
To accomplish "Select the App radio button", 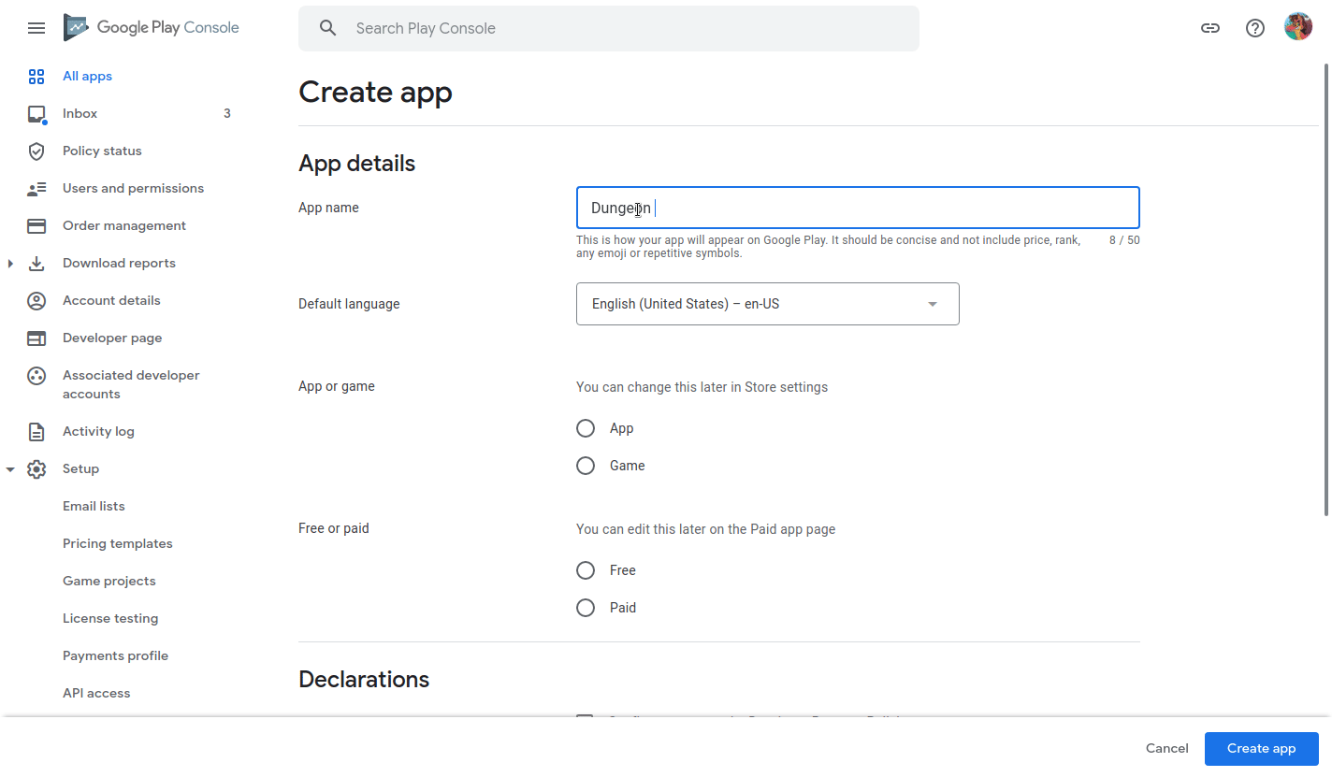I will point(586,428).
